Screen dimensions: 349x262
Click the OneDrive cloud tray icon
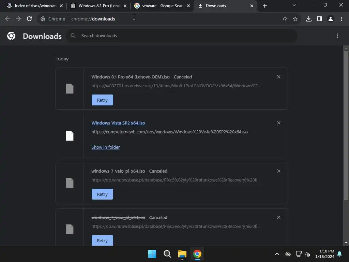click(288, 254)
